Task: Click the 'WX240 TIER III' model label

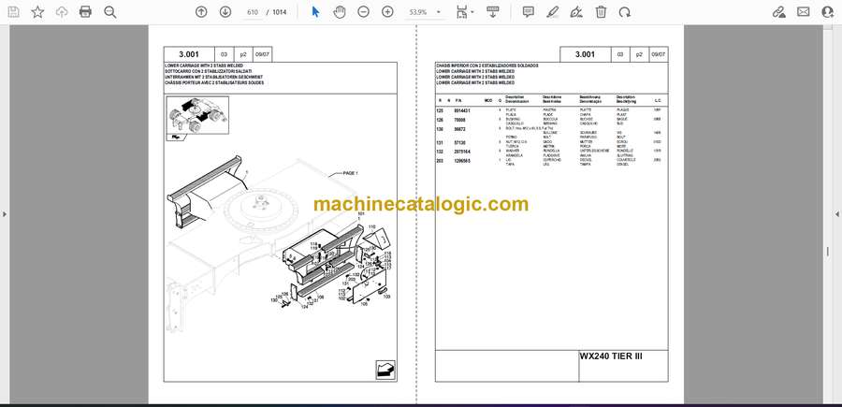Action: [x=611, y=356]
